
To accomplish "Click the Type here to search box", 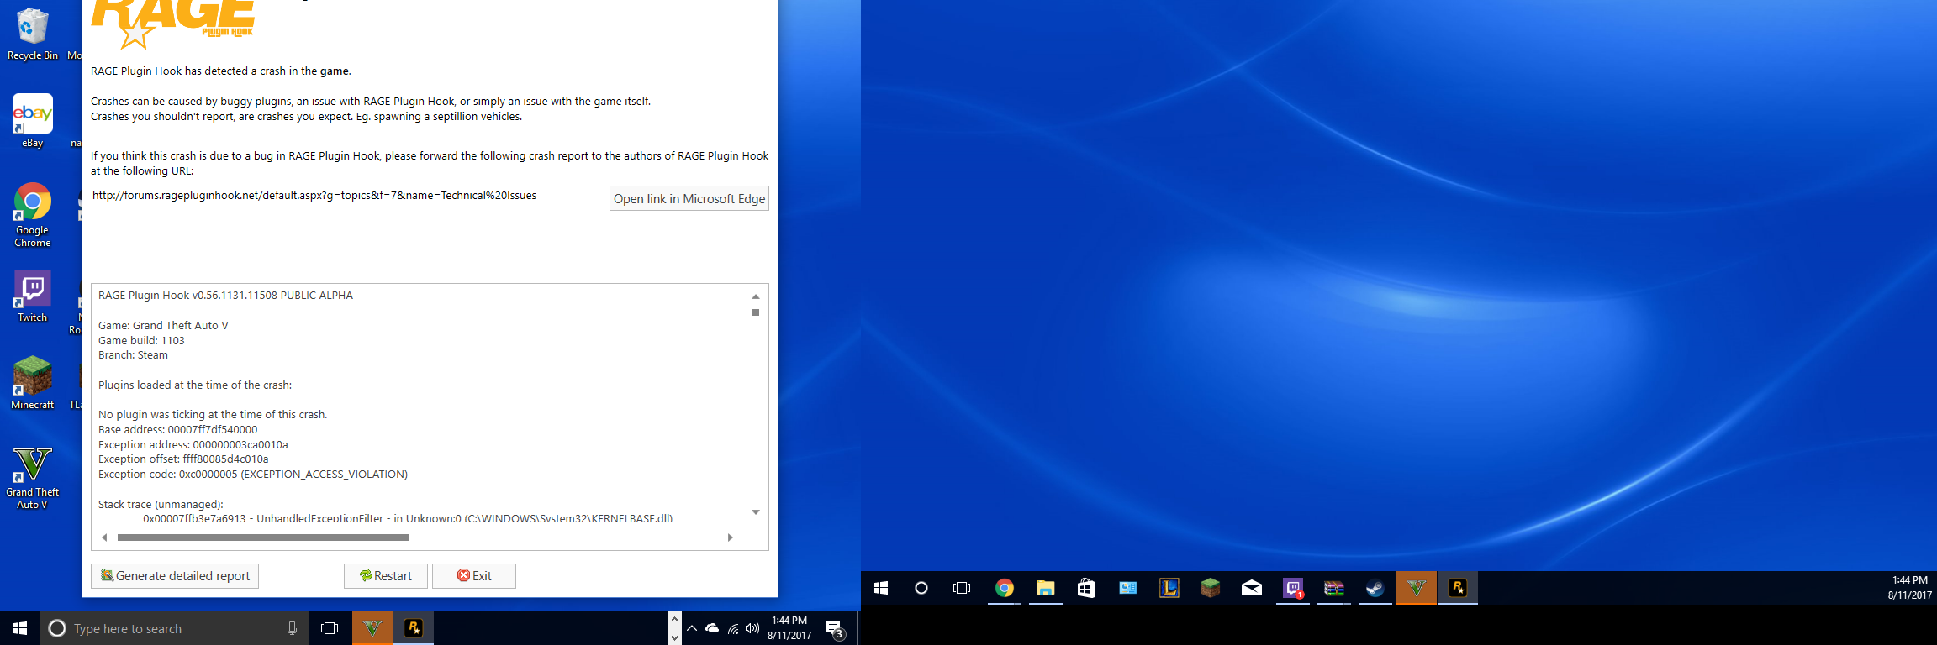I will click(x=168, y=628).
